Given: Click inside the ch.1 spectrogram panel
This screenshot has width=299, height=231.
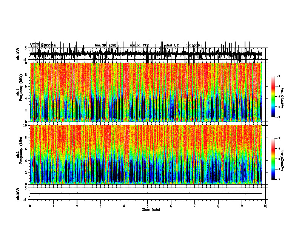Looking at the screenshot, I should coord(146,92).
